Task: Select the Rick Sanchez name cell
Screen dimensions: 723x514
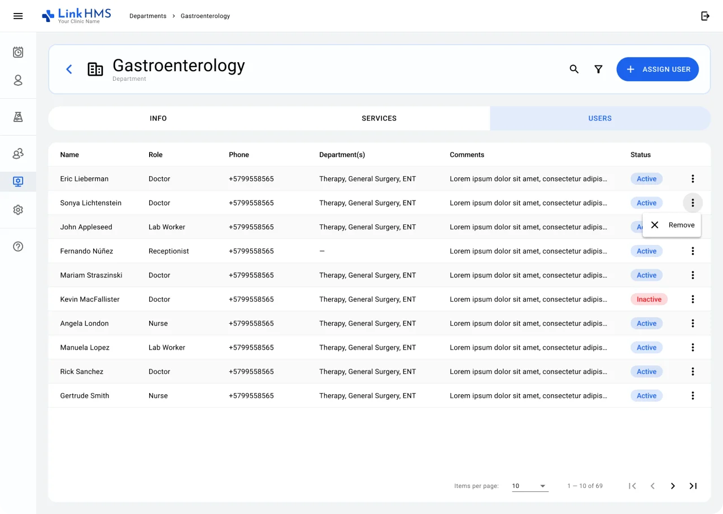Action: [x=82, y=372]
